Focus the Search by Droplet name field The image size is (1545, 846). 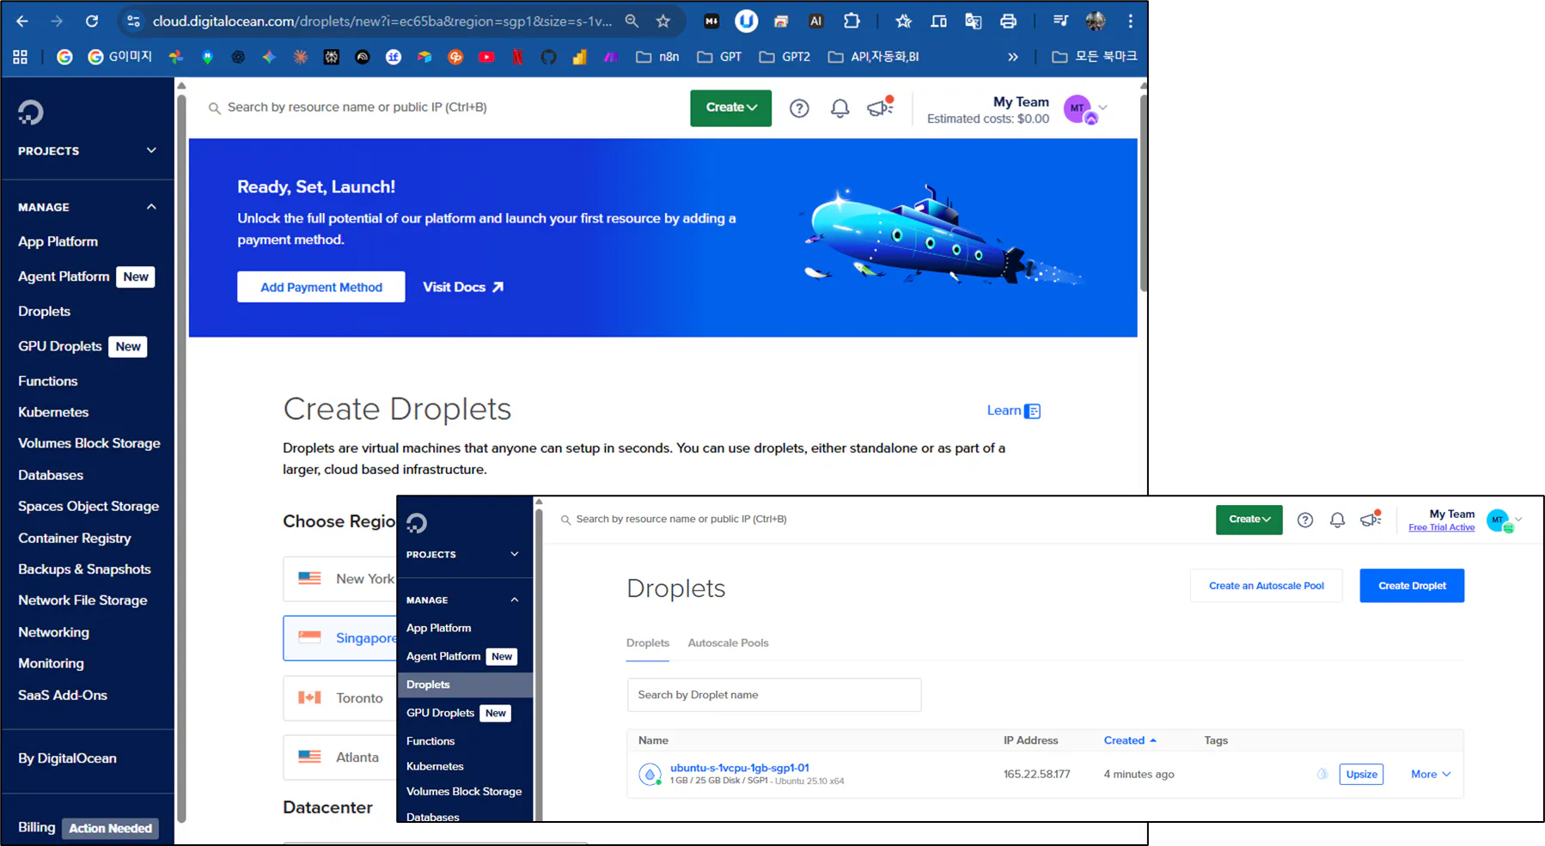point(774,695)
